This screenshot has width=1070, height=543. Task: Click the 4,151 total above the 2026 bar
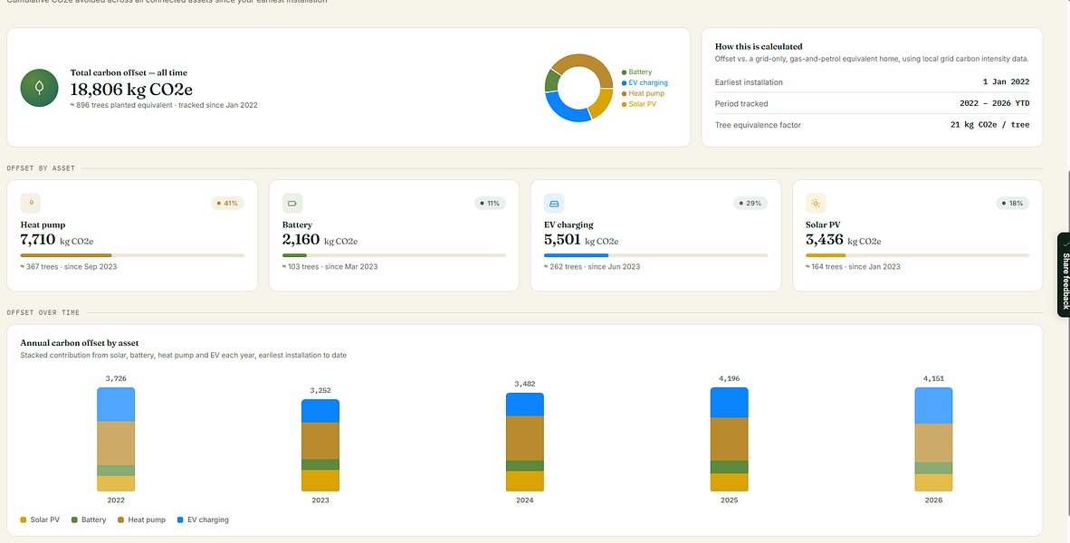(x=933, y=378)
